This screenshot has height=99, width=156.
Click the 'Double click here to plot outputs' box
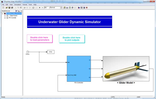(72, 39)
